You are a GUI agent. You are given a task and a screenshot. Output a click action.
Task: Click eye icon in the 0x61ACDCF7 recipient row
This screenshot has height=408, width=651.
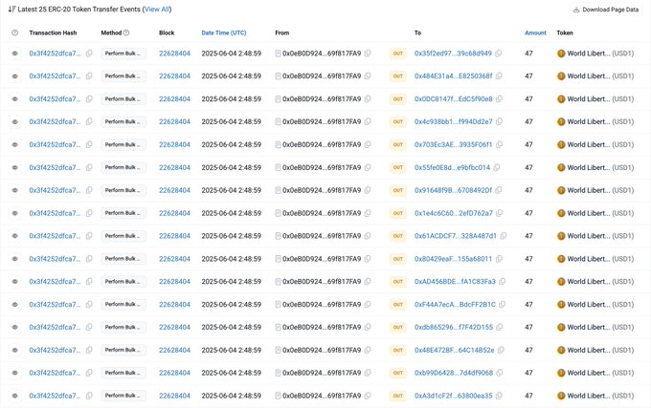coord(14,236)
